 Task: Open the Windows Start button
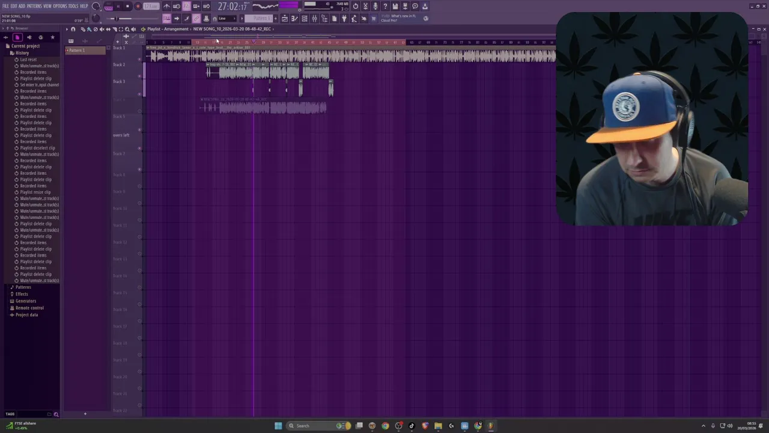click(x=278, y=426)
